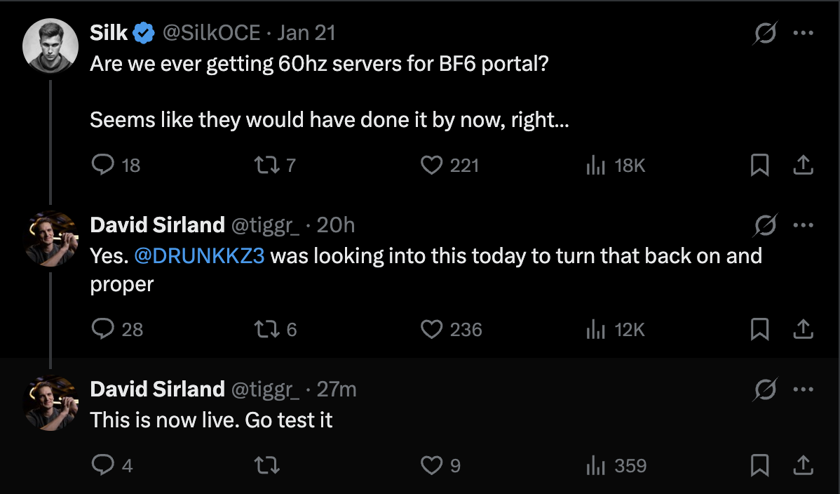Open more menu on David's 20h tweet
The image size is (840, 494).
pyautogui.click(x=803, y=225)
